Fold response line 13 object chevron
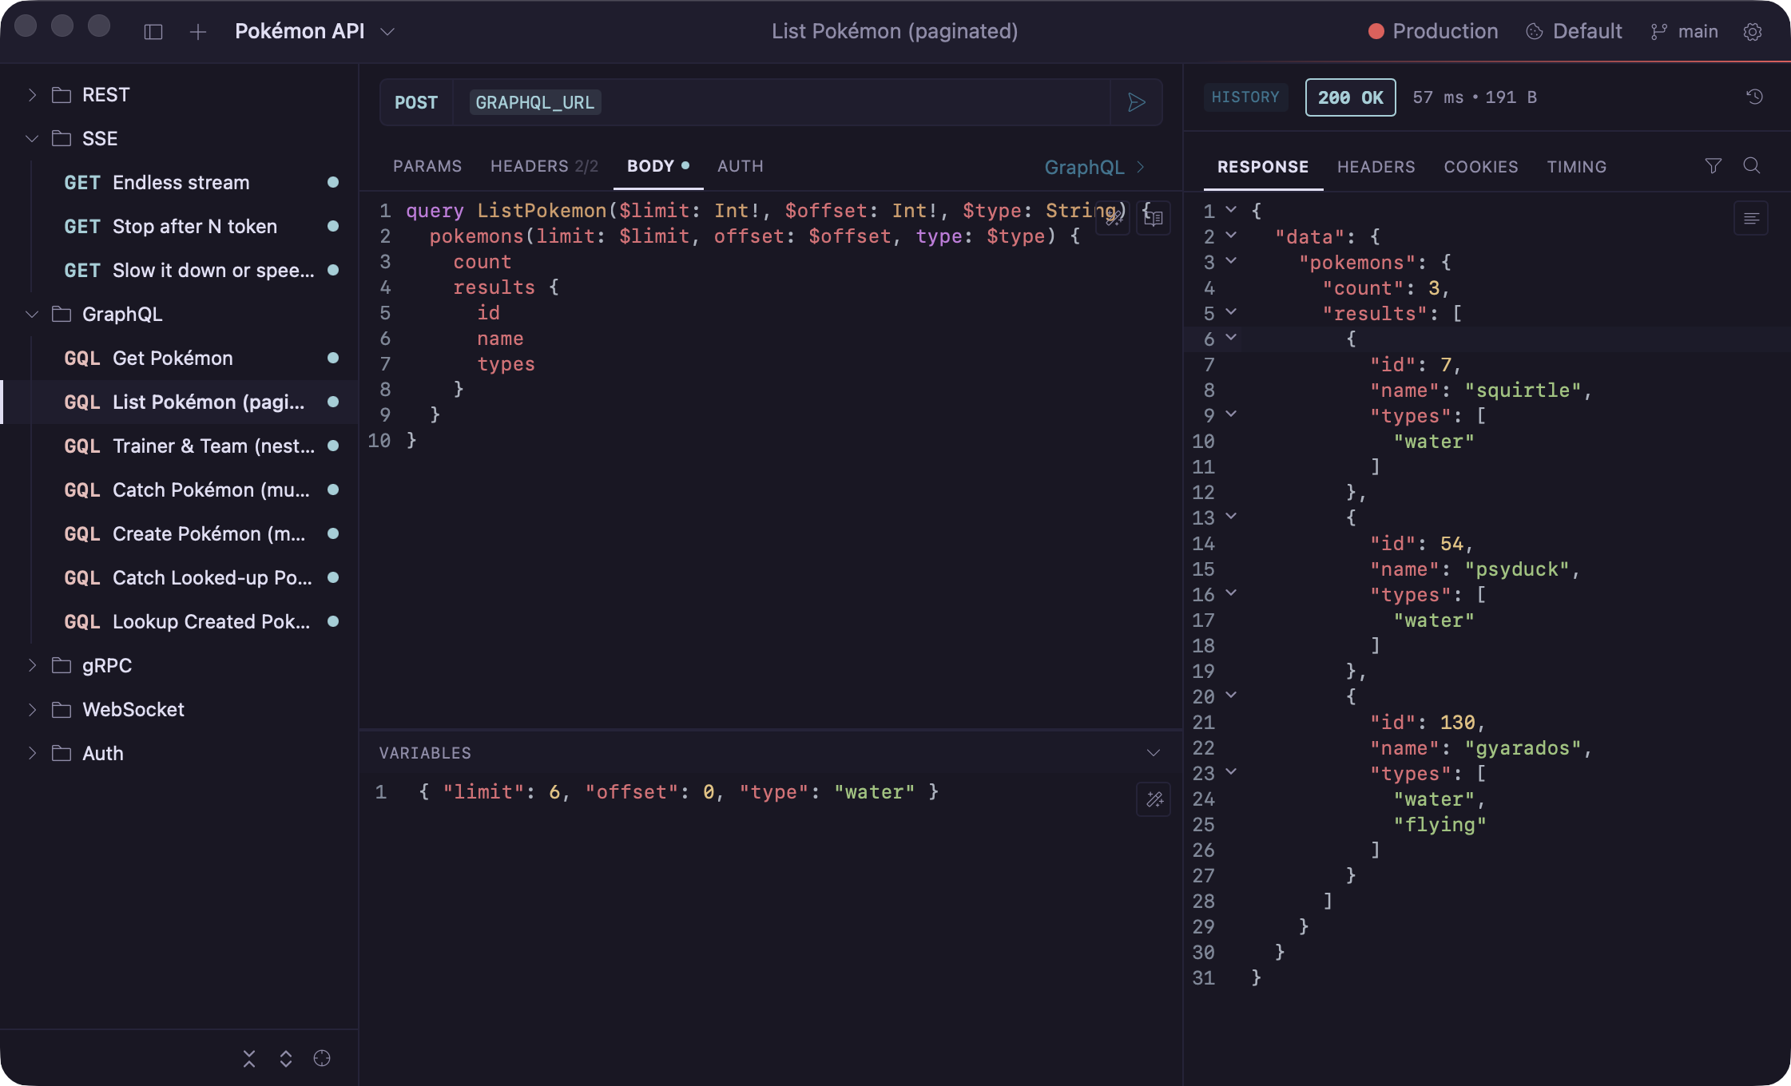This screenshot has height=1086, width=1791. click(1231, 517)
